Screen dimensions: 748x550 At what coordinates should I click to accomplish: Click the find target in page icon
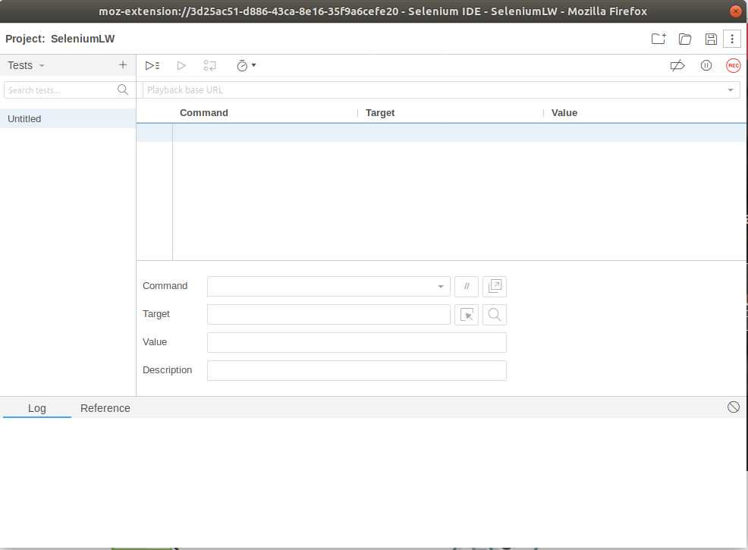coord(495,315)
